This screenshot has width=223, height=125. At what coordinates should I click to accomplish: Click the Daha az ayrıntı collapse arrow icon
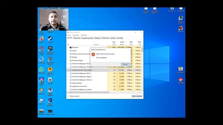point(68,96)
